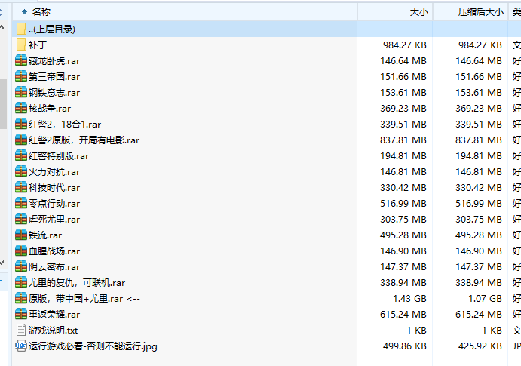Image resolution: width=521 pixels, height=366 pixels.
Task: Select file name 钢铁意志.rar
Action: 54,93
